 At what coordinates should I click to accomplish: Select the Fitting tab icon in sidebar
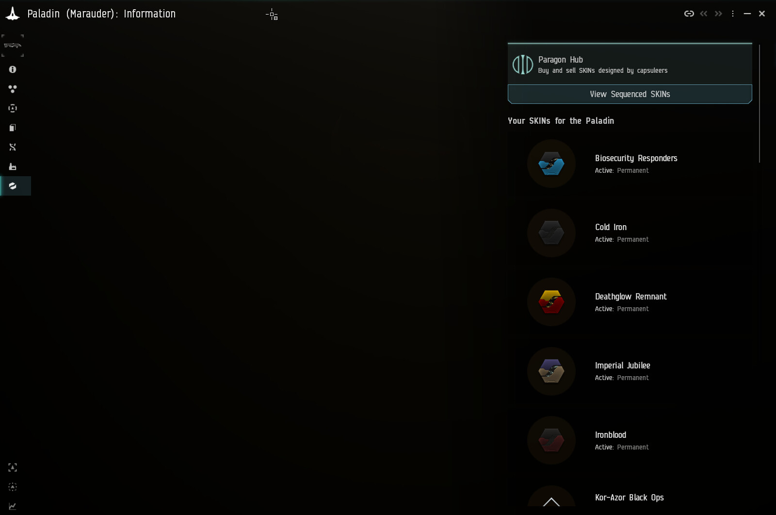click(13, 108)
